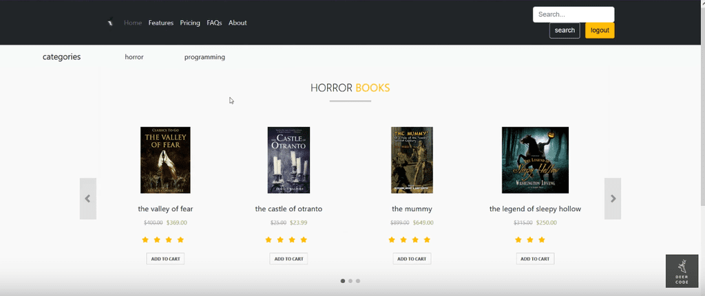Click the yellow logout button
Viewport: 705px width, 296px height.
pyautogui.click(x=600, y=30)
